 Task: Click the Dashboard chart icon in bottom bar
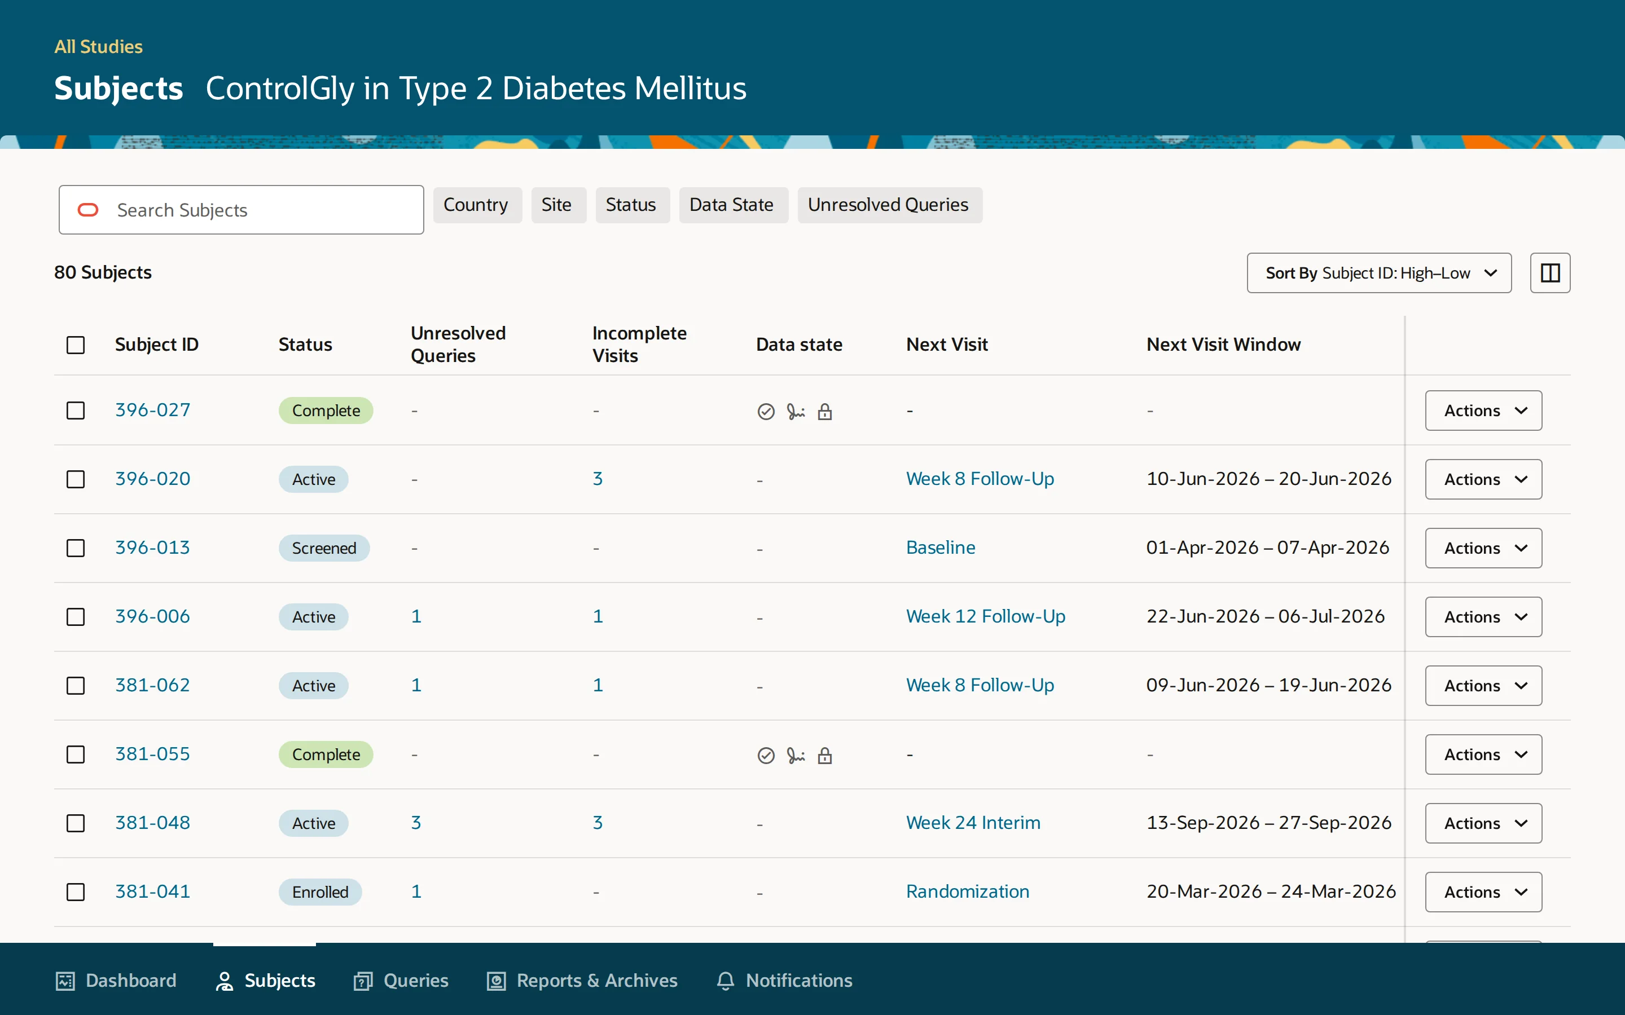(65, 981)
